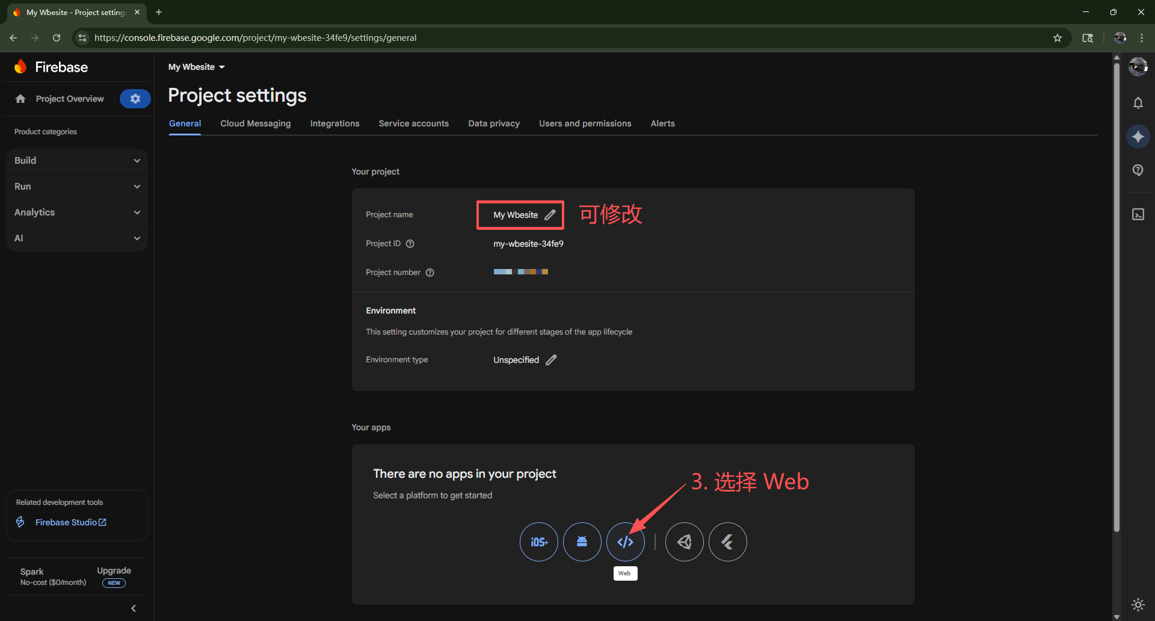1155x621 pixels.
Task: Select the Android platform icon
Action: pyautogui.click(x=582, y=542)
